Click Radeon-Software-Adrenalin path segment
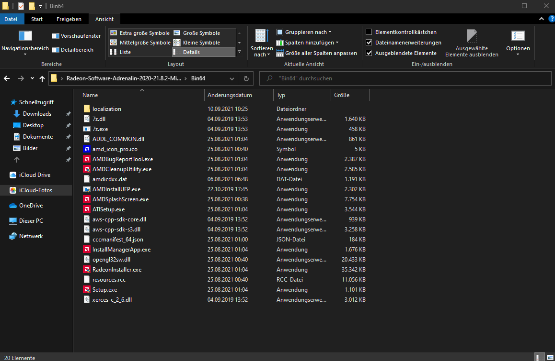The height and width of the screenshot is (361, 555). (x=124, y=78)
